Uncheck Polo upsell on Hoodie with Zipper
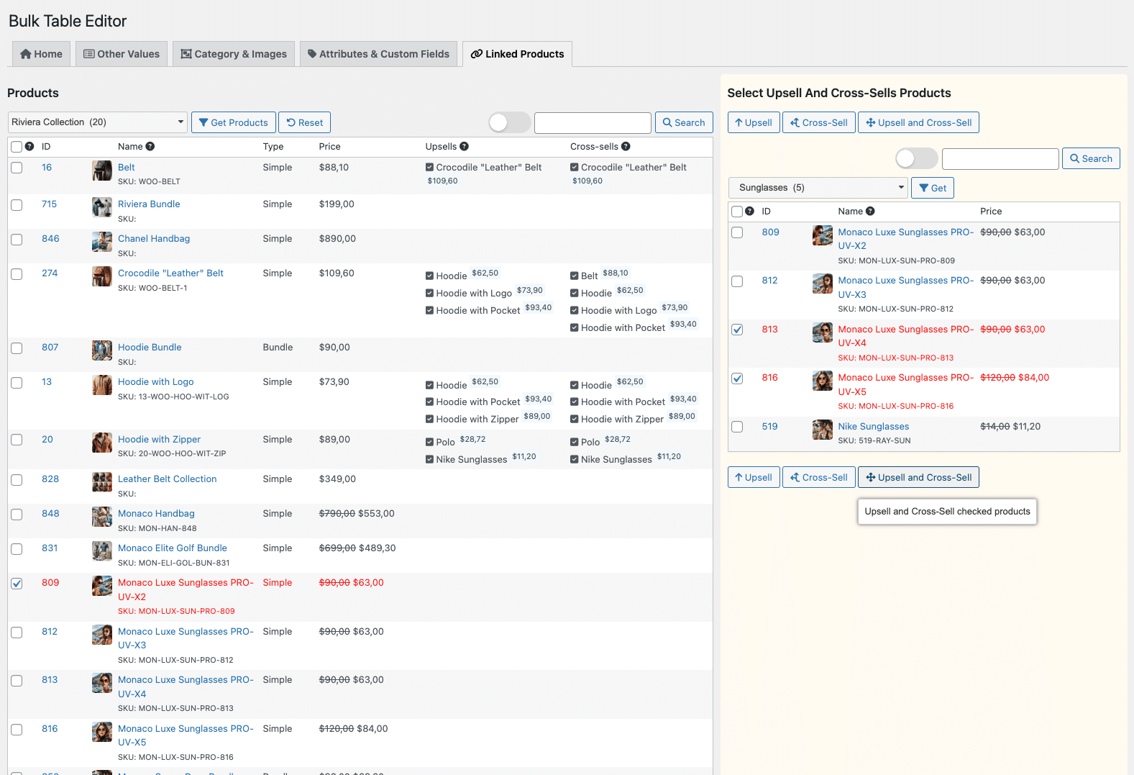1134x775 pixels. (429, 442)
